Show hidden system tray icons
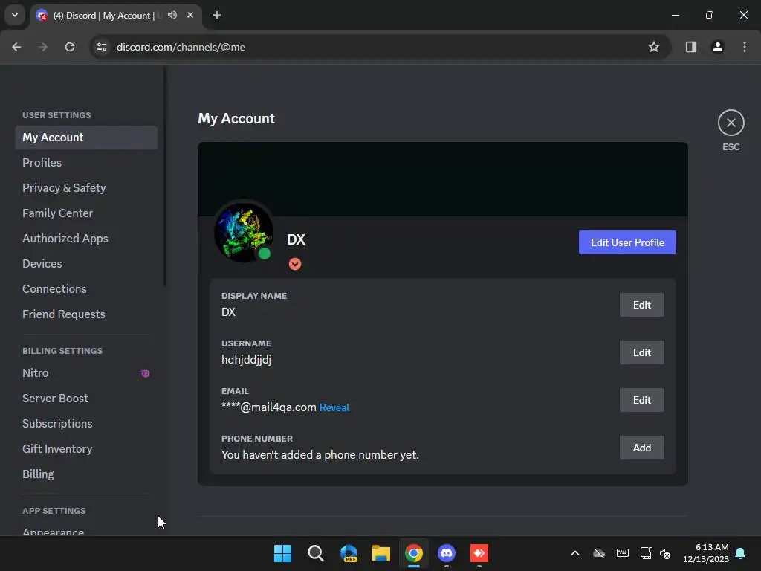761x571 pixels. coord(575,553)
